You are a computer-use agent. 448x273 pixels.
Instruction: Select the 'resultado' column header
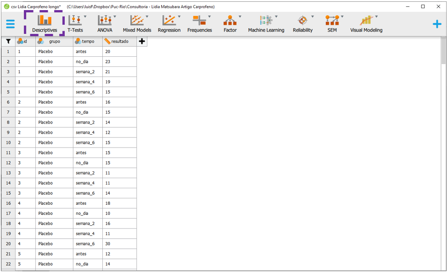[119, 41]
